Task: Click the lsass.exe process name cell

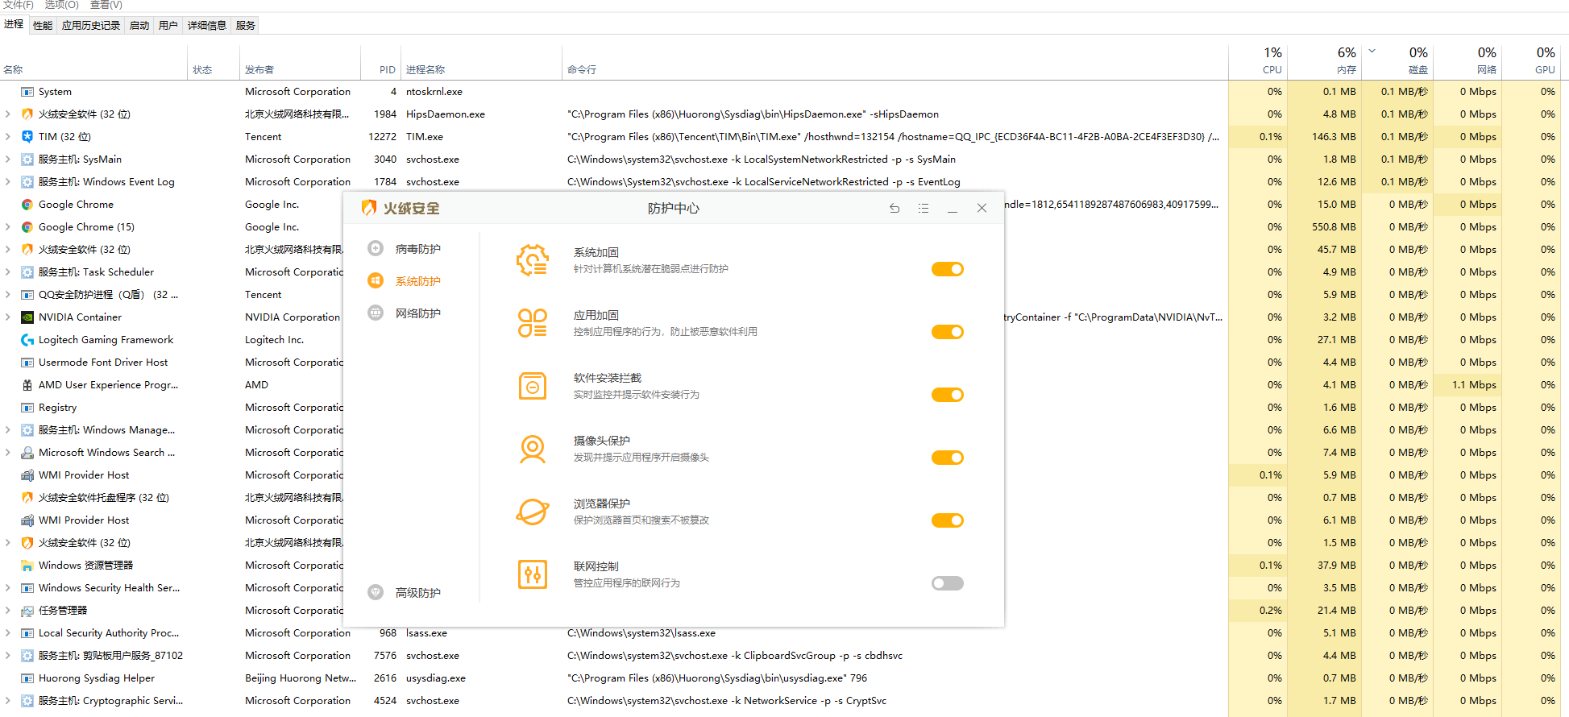Action: coord(426,632)
